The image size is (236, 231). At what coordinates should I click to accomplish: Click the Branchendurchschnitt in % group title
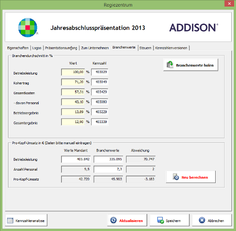[32, 56]
